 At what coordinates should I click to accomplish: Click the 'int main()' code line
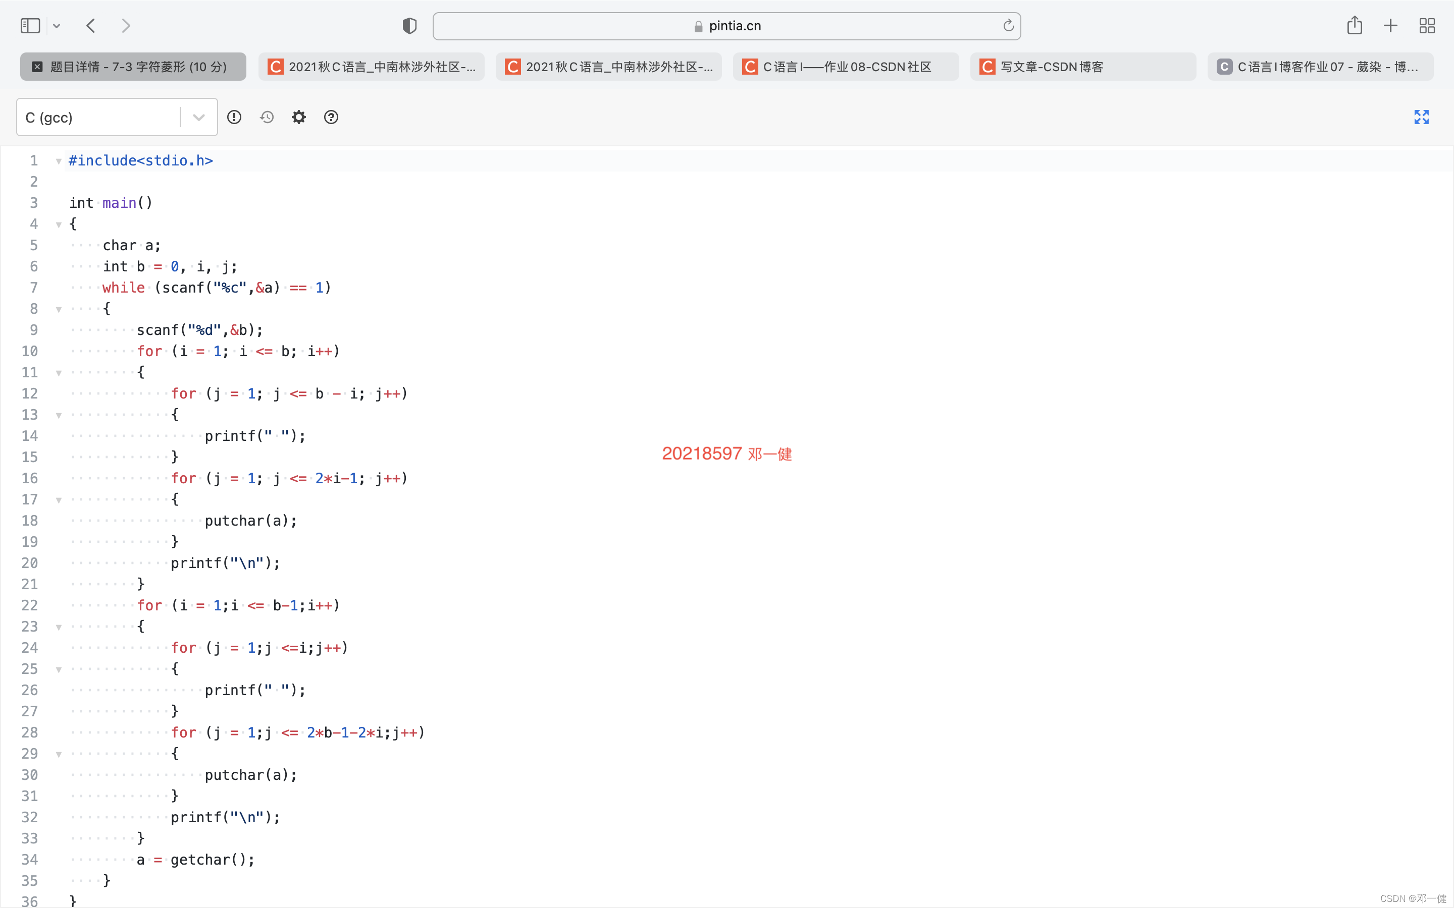click(111, 203)
